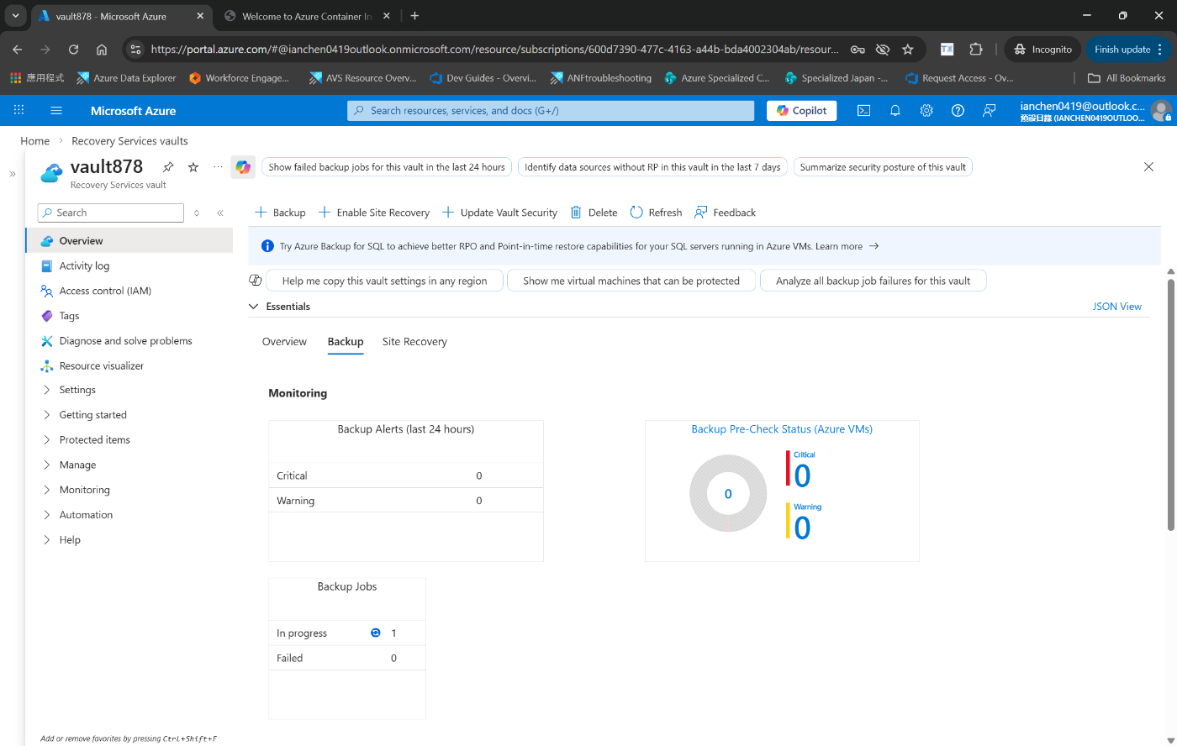This screenshot has width=1177, height=746.
Task: Open the notifications bell
Action: pos(895,110)
